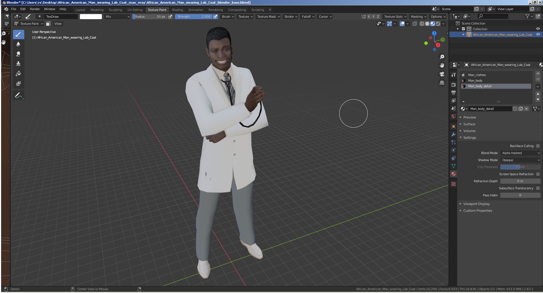Viewport: 543px width, 293px height.
Task: Open the viewport View menu
Action: pos(58,24)
